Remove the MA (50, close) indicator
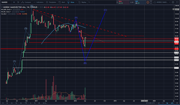Image resolution: width=180 pixels, height=105 pixels. 19,12
